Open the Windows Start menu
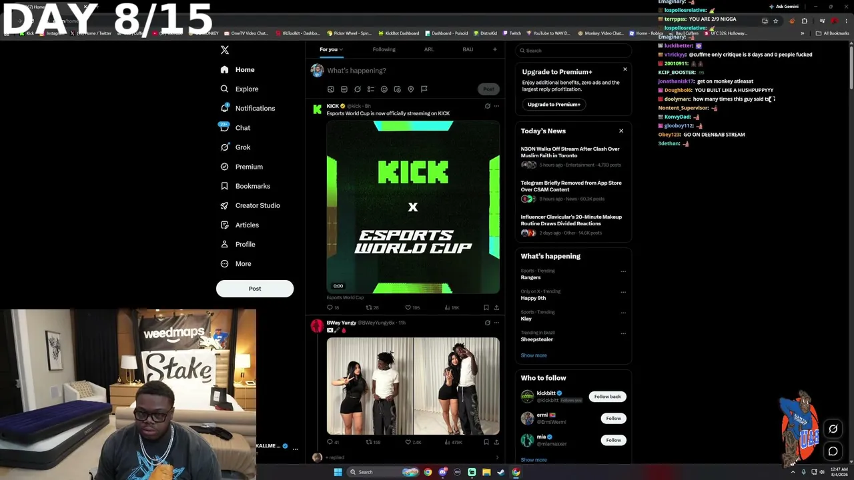Viewport: 854px width, 480px height. 338,472
